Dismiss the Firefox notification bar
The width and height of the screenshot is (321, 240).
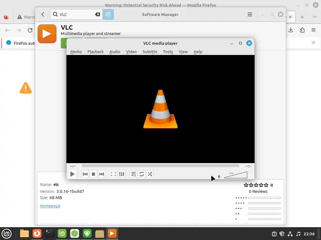(x=313, y=42)
